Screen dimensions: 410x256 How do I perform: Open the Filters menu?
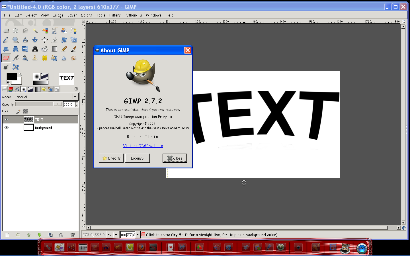tap(115, 15)
